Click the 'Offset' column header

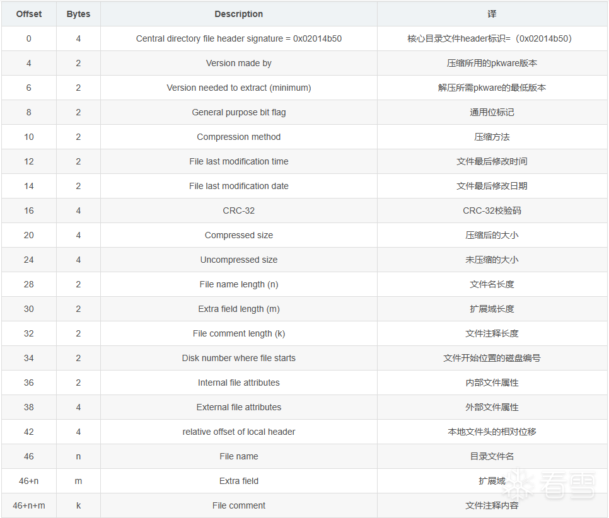coord(29,14)
